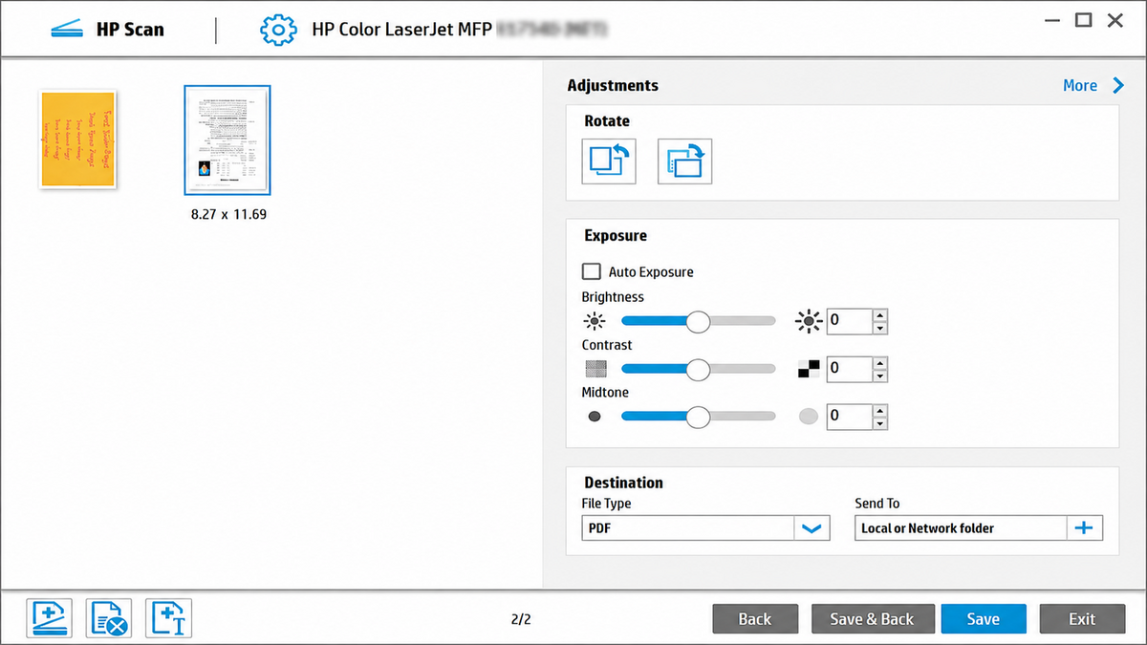Decrease the Brightness value with down arrow
Viewport: 1147px width, 645px height.
point(880,328)
